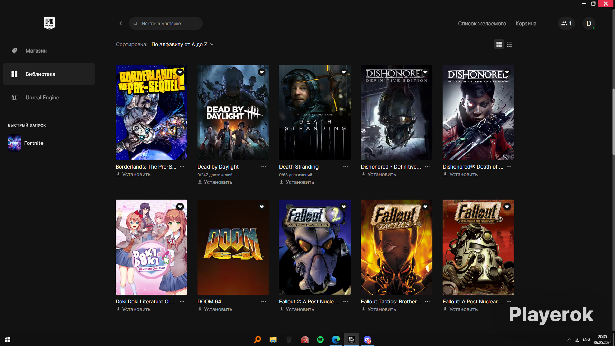Install DOOM 64

coord(215,309)
